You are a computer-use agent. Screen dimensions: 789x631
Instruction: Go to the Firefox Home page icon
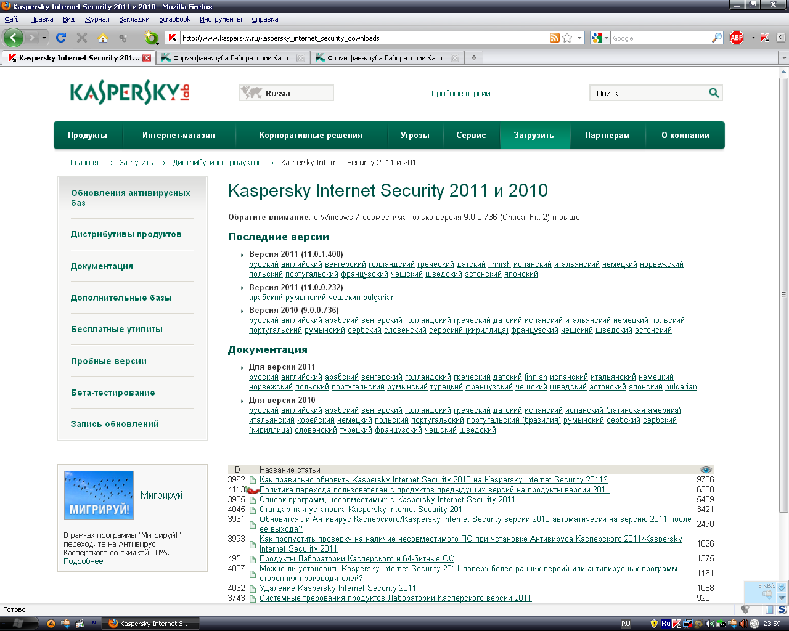[x=103, y=38]
